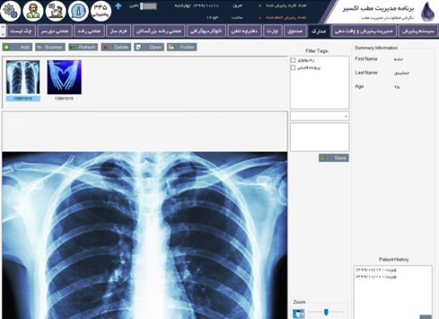Viewport: 439px width, 319px height.
Task: Click the Save button
Action: [x=334, y=158]
